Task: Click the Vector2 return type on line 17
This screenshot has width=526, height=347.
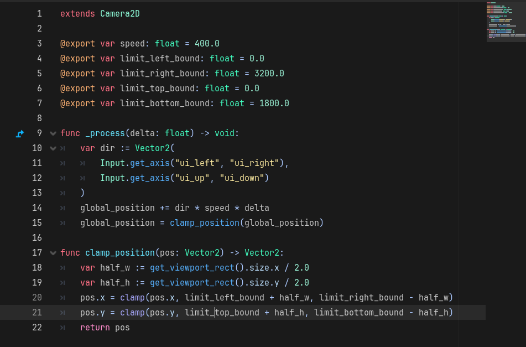Action: [x=262, y=253]
